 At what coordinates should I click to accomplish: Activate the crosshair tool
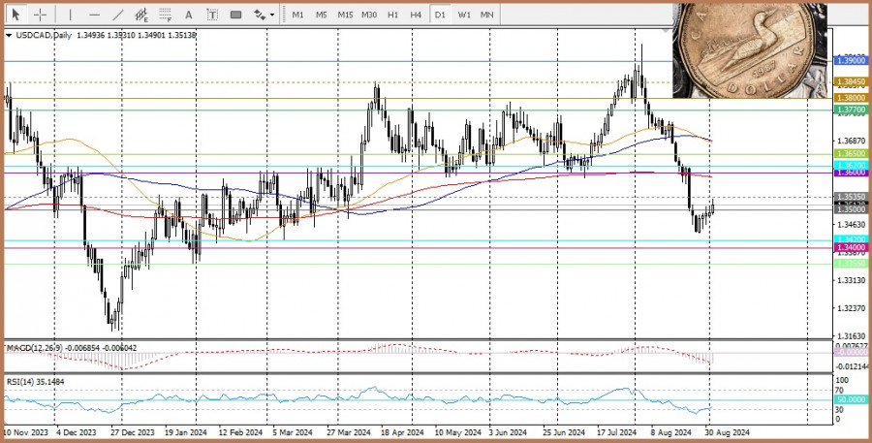41,15
